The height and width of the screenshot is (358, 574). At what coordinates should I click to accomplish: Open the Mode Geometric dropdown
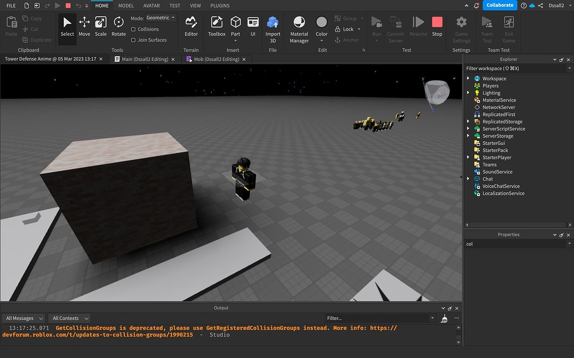click(161, 18)
